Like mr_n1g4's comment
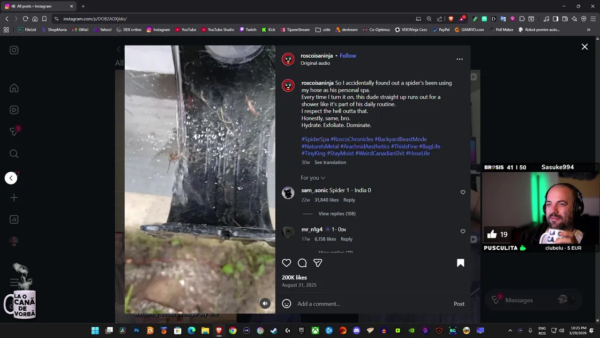 (463, 231)
